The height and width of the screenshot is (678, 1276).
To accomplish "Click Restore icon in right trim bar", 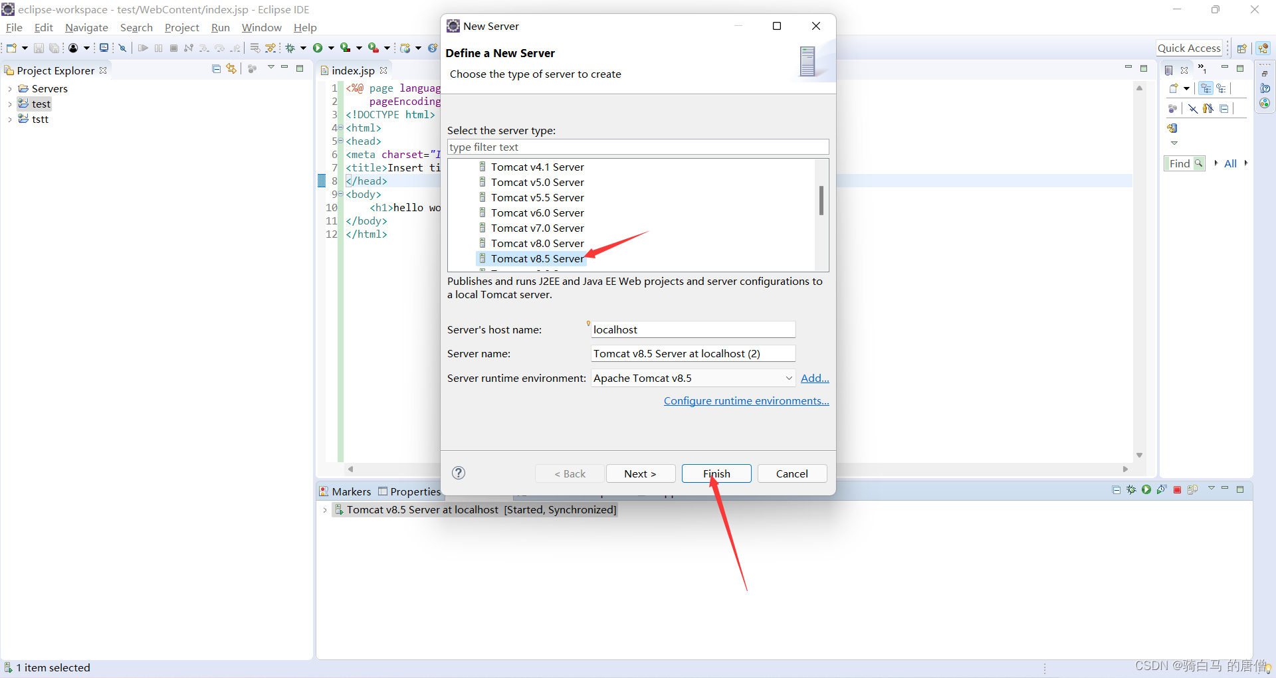I will pos(1265,73).
